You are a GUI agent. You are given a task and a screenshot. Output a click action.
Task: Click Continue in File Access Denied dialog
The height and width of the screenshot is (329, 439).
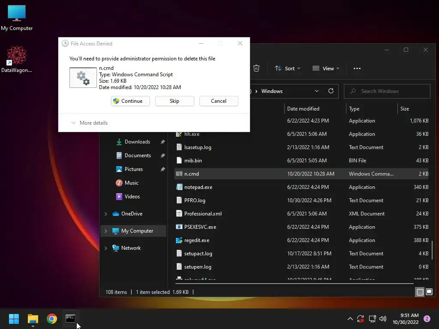point(130,101)
